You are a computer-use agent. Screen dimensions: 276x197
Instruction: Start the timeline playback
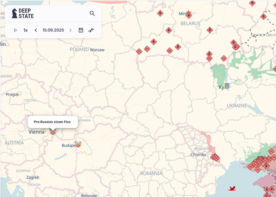point(15,30)
